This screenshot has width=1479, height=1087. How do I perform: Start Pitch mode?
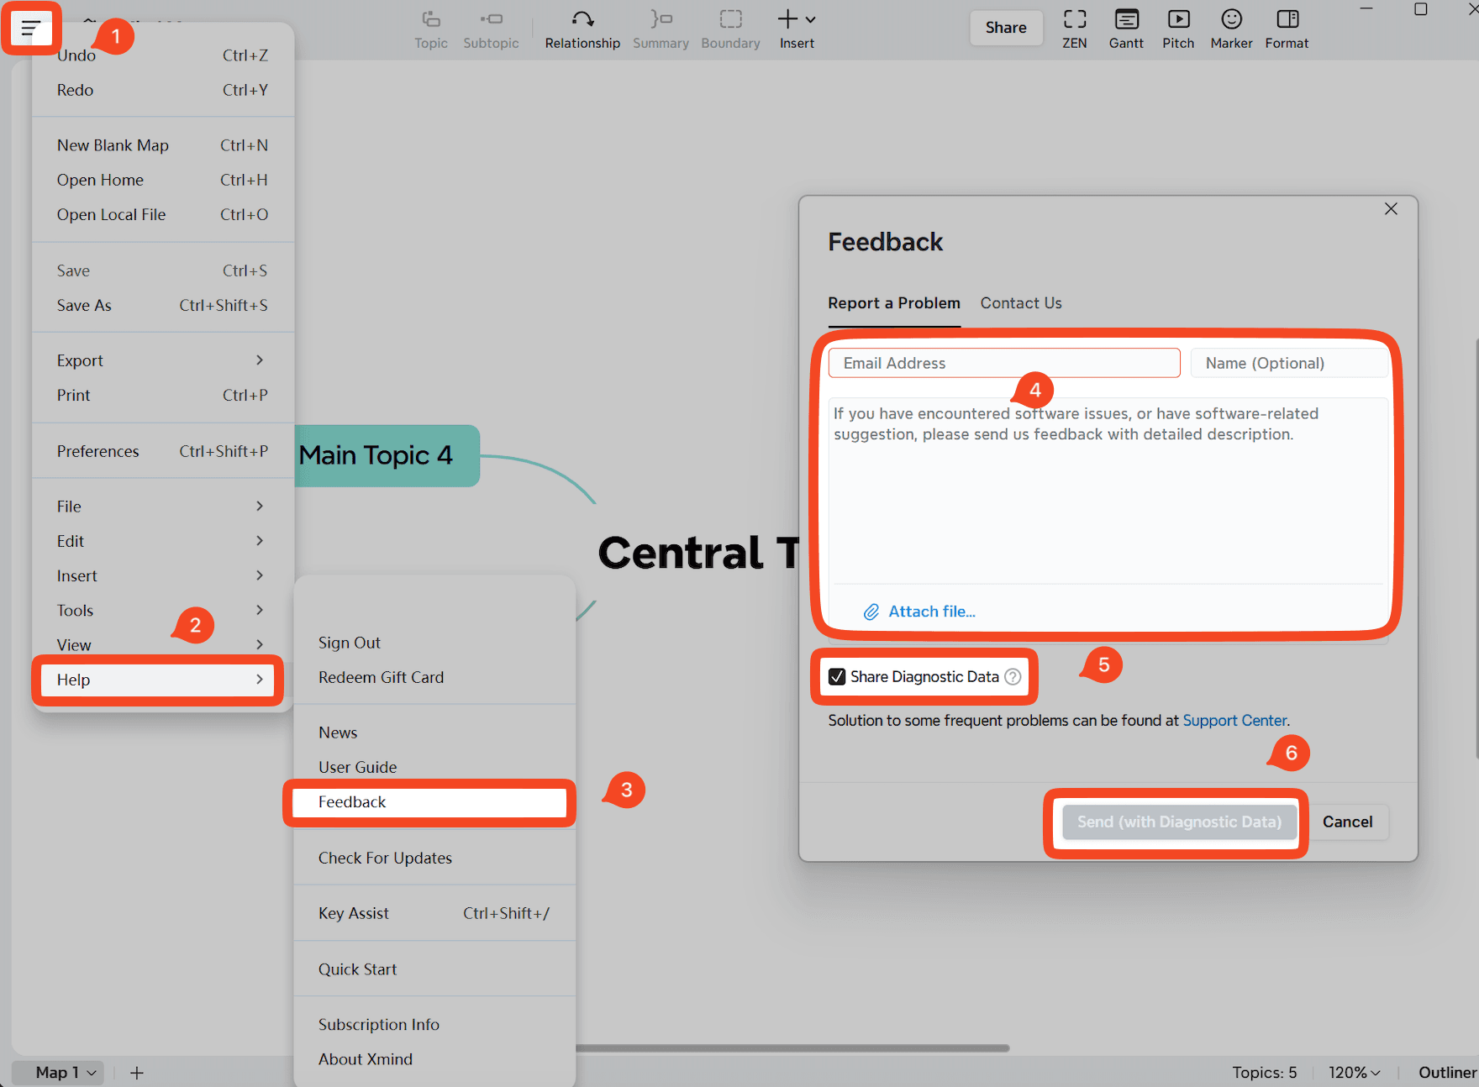pos(1178,29)
